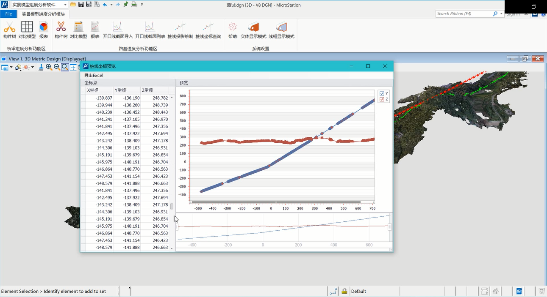This screenshot has height=297, width=547.
Task: Click the search magnifier in ribbon search
Action: pyautogui.click(x=495, y=14)
